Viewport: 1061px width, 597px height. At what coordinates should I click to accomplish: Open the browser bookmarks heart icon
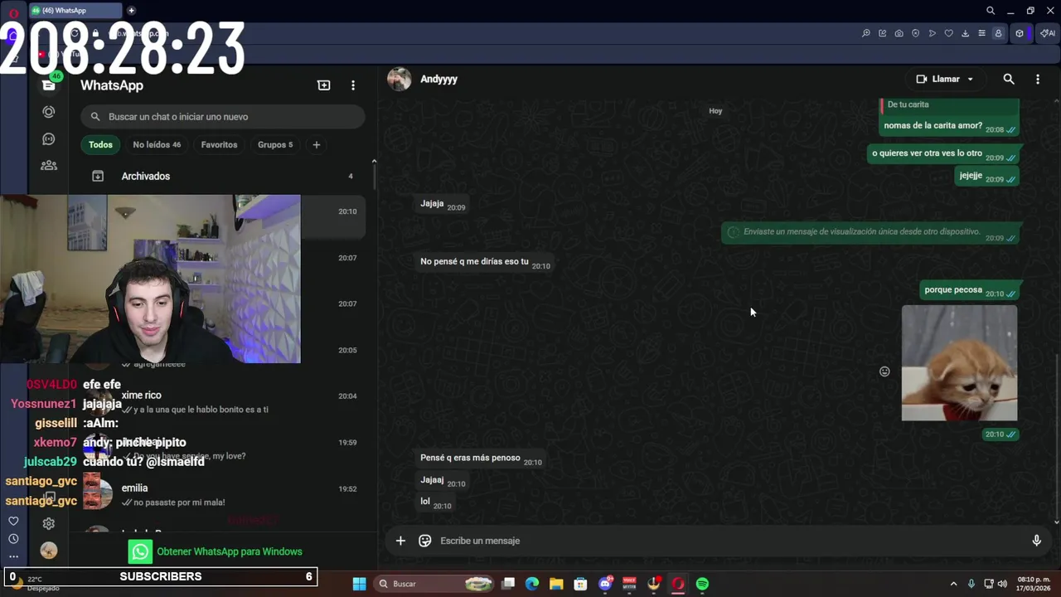pos(949,33)
